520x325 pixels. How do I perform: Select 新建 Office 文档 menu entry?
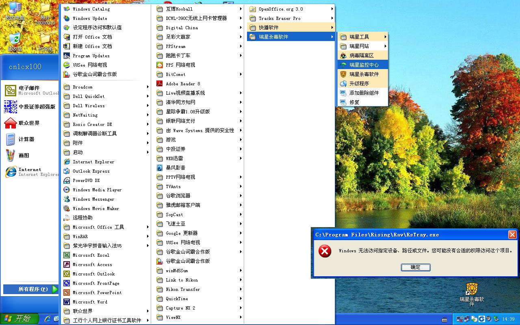click(106, 46)
